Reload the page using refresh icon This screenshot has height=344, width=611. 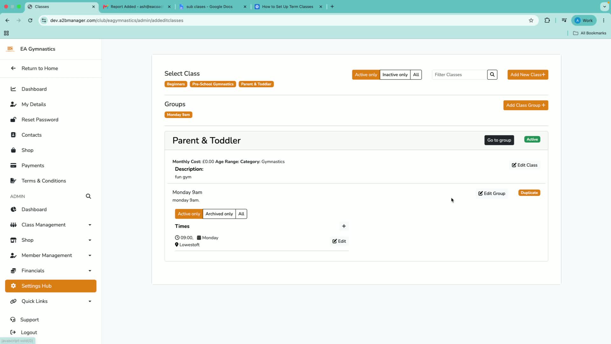(x=30, y=20)
